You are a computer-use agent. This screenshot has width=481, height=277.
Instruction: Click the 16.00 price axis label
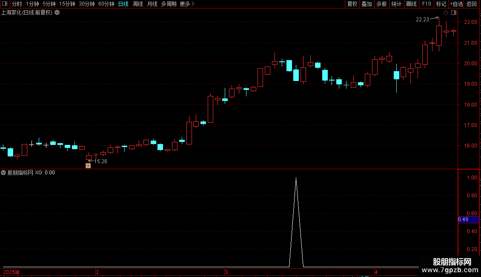coord(470,146)
